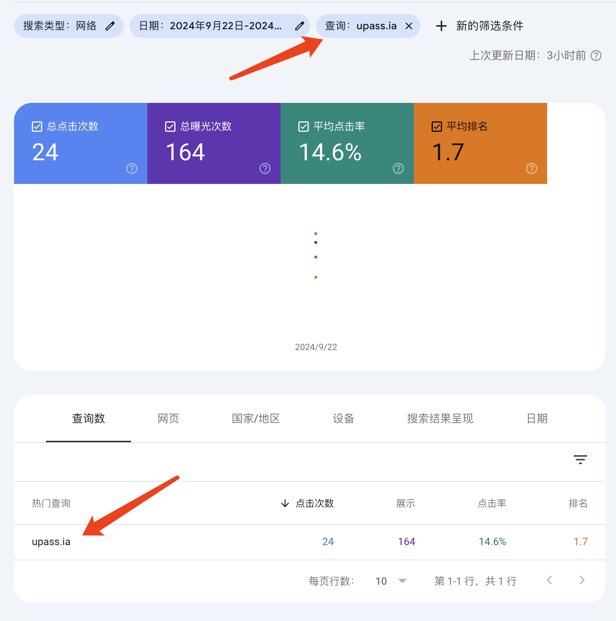The width and height of the screenshot is (616, 621).
Task: Expand the 每页行数 dropdown
Action: click(x=391, y=581)
